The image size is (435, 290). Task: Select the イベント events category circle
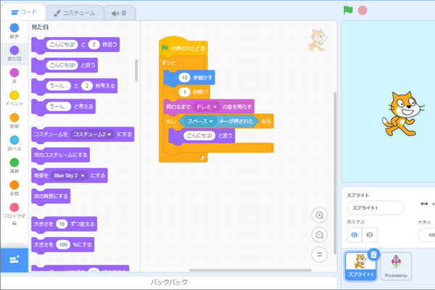point(14,95)
